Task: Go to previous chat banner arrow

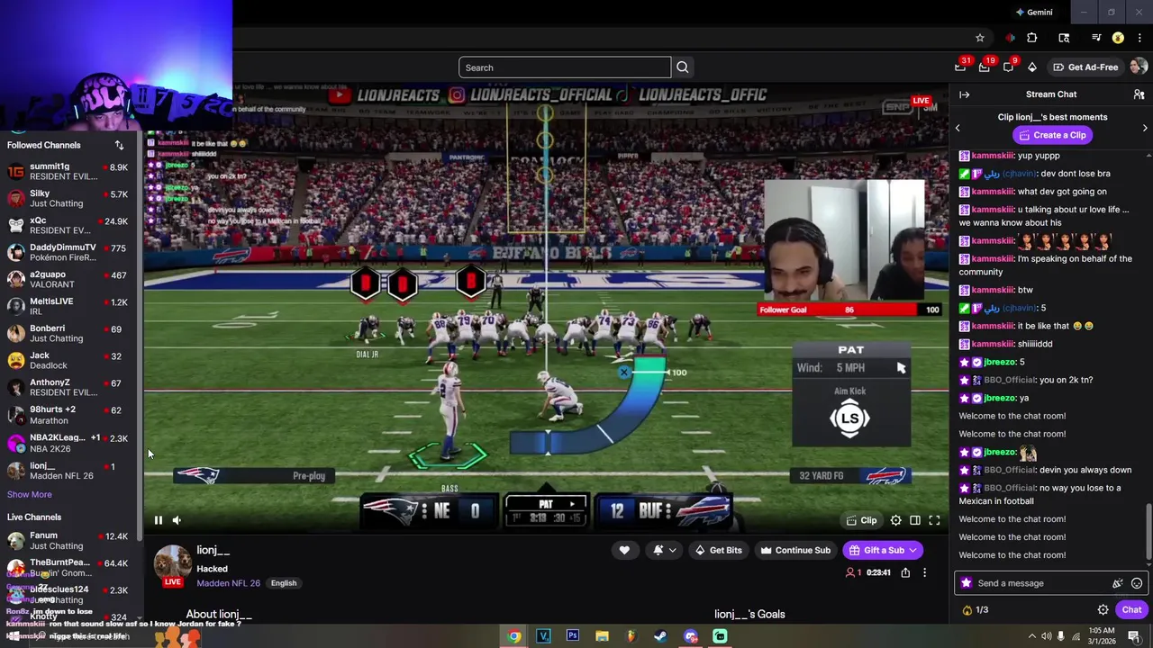Action: [x=958, y=128]
